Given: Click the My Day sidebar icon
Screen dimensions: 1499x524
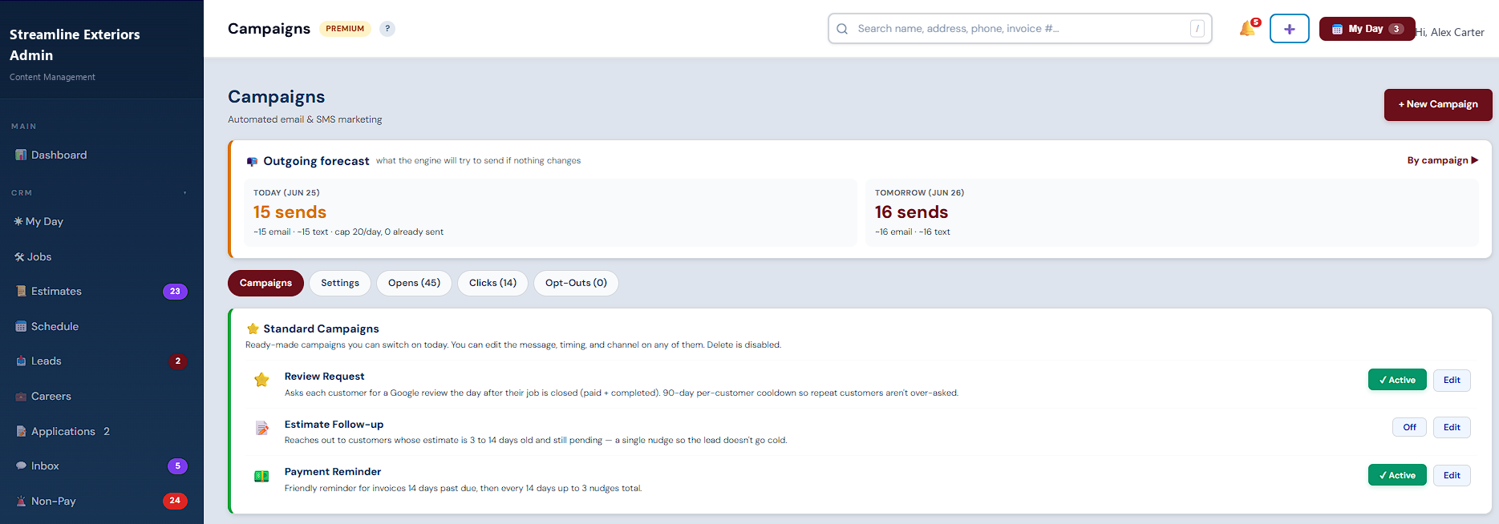Looking at the screenshot, I should (18, 221).
